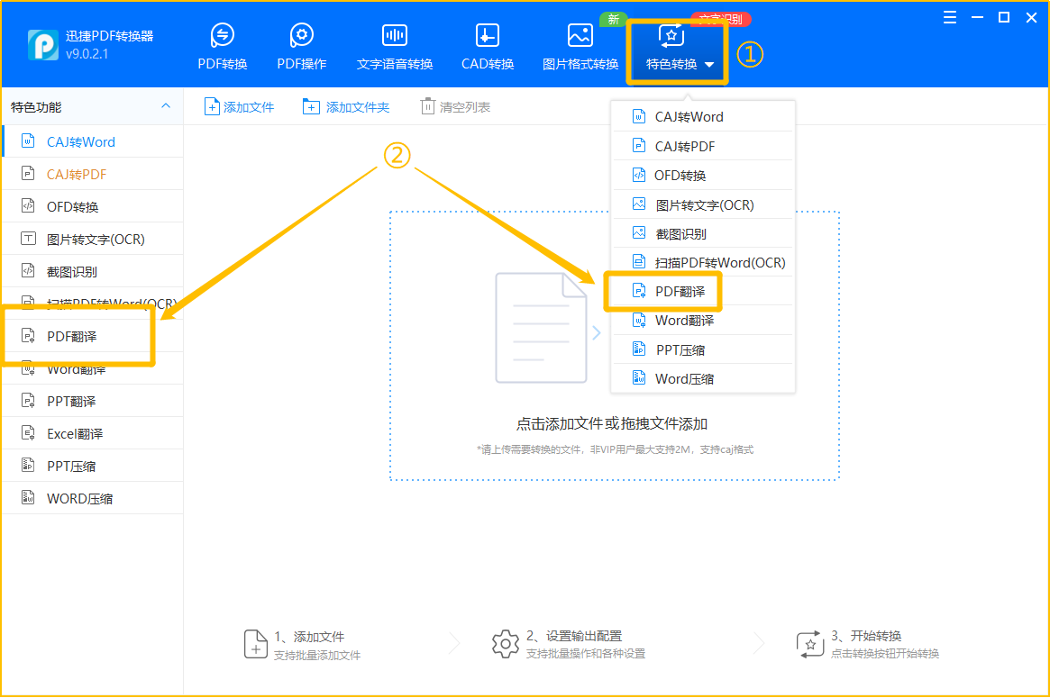Open 图片格式转换 tab
Viewport: 1050px width, 698px height.
click(x=580, y=47)
